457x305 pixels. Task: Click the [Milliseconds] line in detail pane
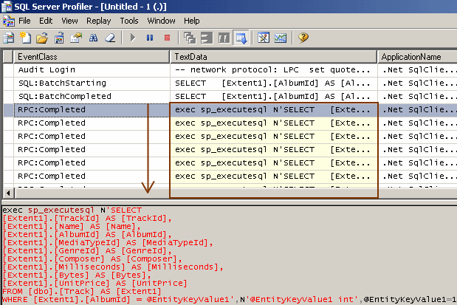(113, 267)
